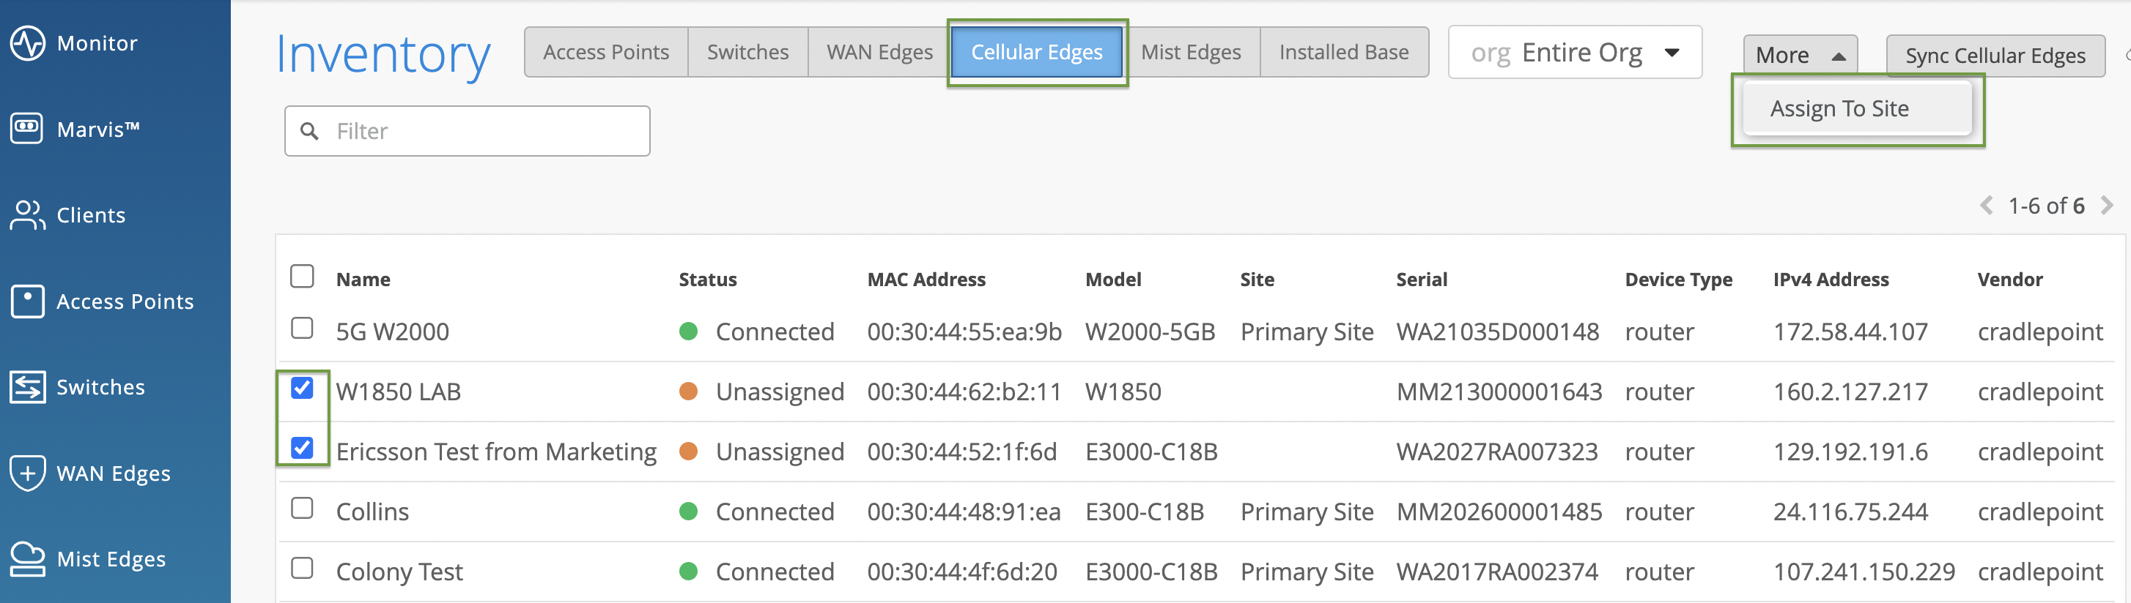Collapse the More dropdown menu

(x=1800, y=56)
